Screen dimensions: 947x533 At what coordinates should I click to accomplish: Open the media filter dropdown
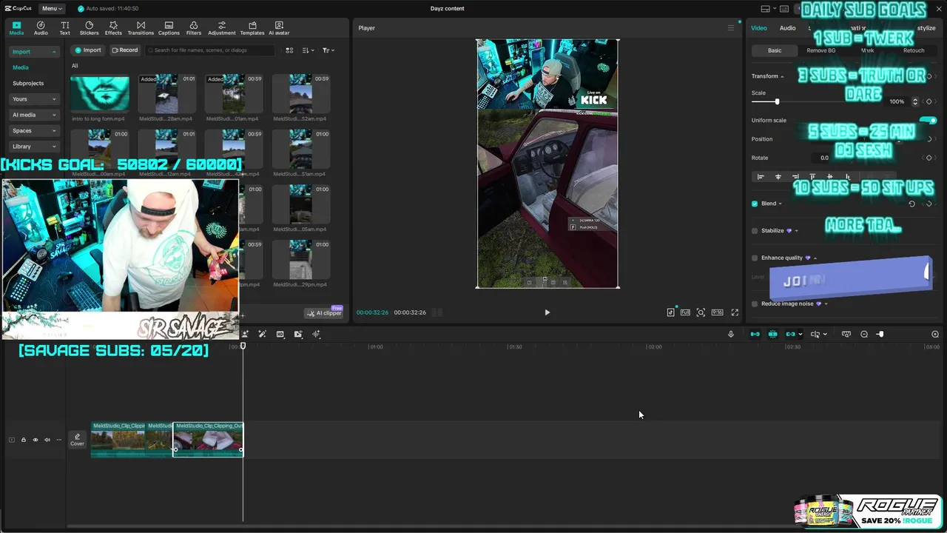tap(328, 50)
